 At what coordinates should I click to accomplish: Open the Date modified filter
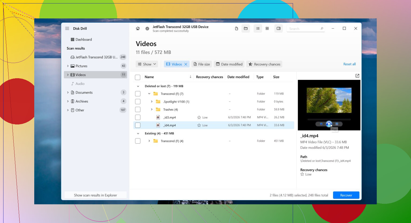coord(229,64)
